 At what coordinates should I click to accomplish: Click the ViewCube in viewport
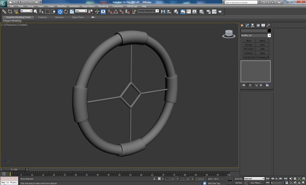point(229,34)
